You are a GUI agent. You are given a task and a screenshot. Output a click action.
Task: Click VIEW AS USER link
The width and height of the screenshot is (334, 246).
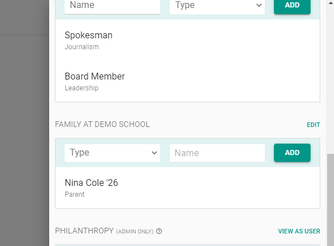point(299,231)
